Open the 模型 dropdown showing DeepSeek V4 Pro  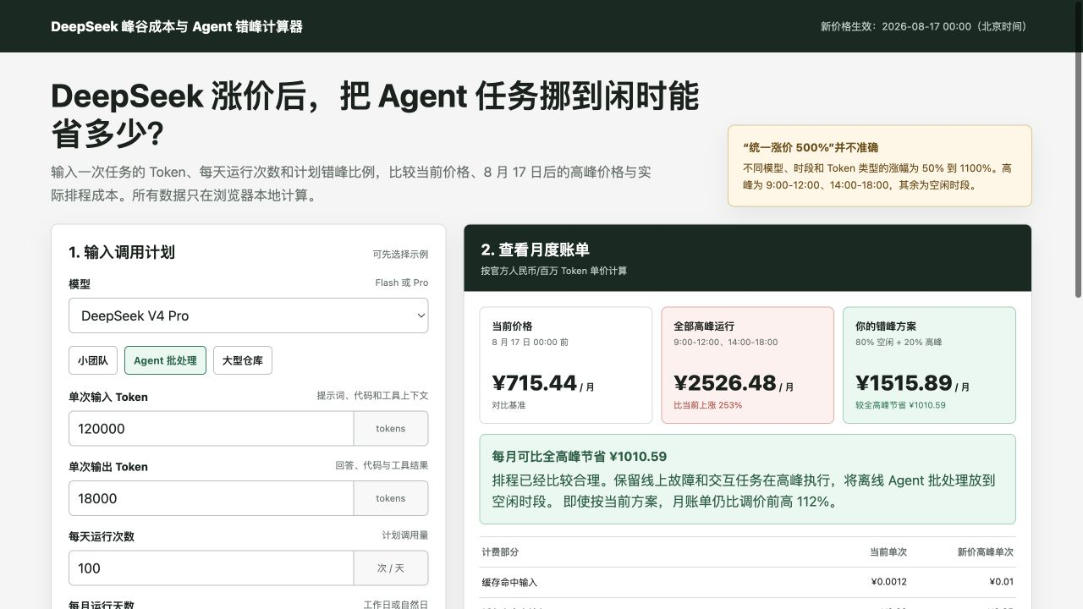pyautogui.click(x=248, y=315)
